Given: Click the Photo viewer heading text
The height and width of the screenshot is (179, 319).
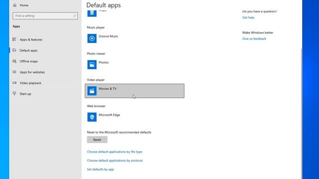Looking at the screenshot, I should pyautogui.click(x=96, y=54).
